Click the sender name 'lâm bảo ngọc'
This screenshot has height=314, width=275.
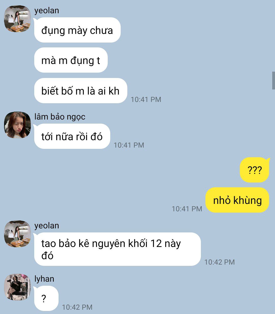pyautogui.click(x=60, y=117)
